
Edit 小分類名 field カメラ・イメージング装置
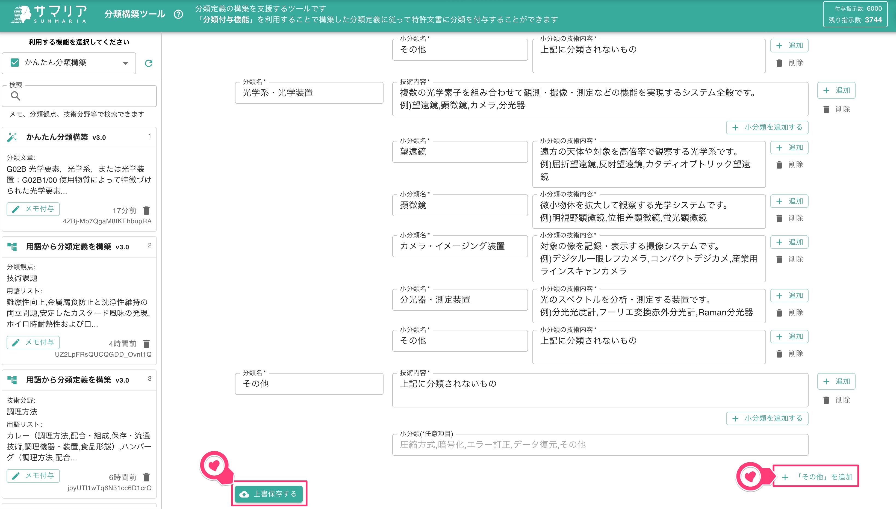point(460,246)
